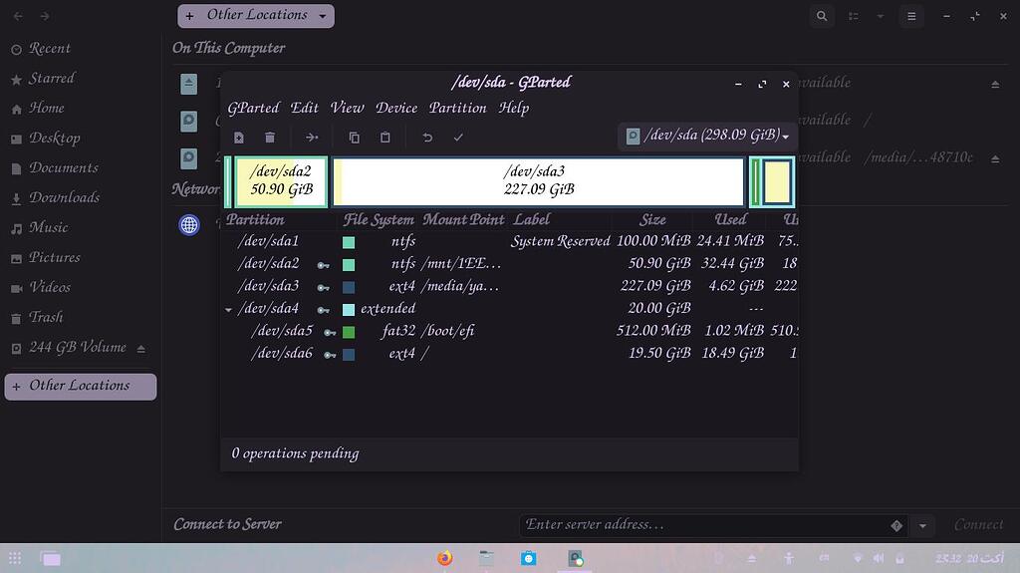Open the Partition menu
This screenshot has height=573, width=1020.
pyautogui.click(x=457, y=108)
